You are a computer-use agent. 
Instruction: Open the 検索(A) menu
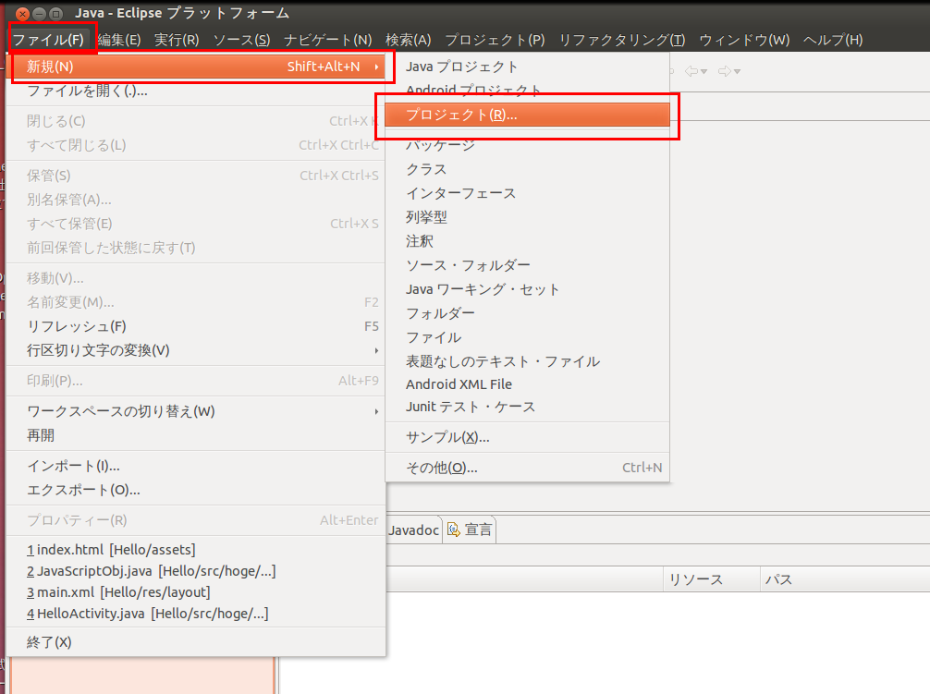point(408,40)
